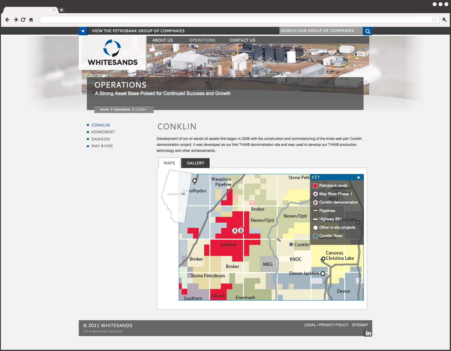Open the About Us menu

[x=162, y=40]
